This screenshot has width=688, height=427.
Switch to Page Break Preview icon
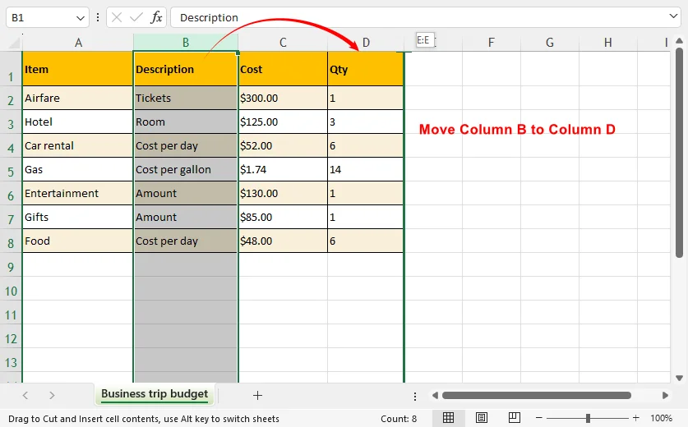pyautogui.click(x=515, y=418)
